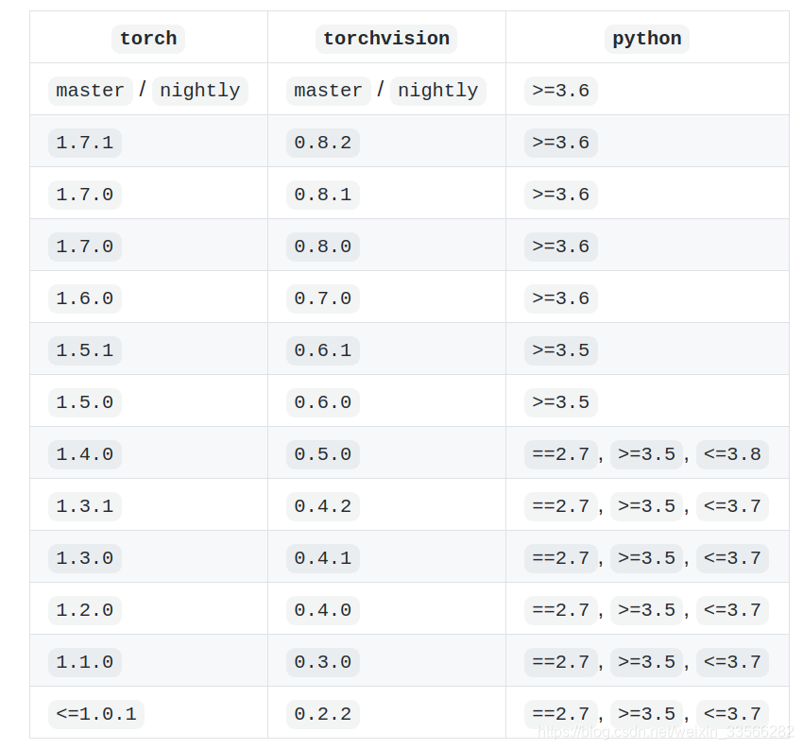Click torch version 1.4.0
Screen dimensions: 803x749
84,454
